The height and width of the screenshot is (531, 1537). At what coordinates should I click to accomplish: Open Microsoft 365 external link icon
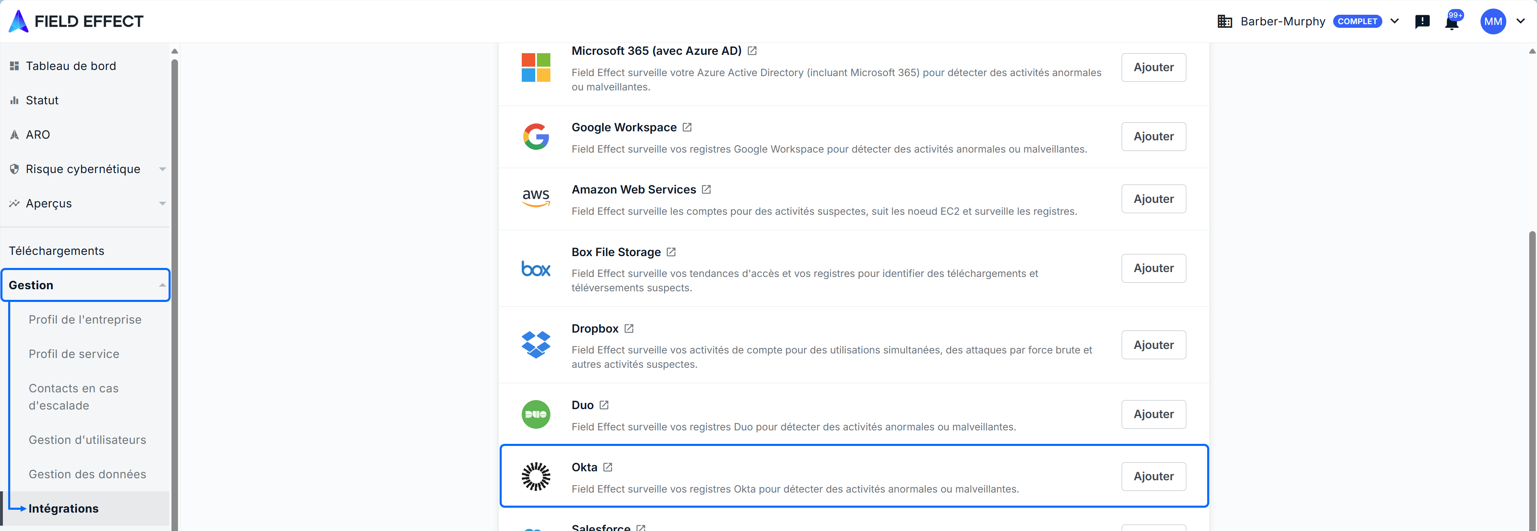[x=752, y=51]
